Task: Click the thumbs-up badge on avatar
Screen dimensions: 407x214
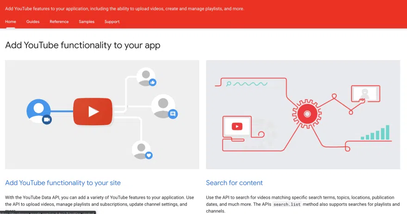Action: coord(153,82)
